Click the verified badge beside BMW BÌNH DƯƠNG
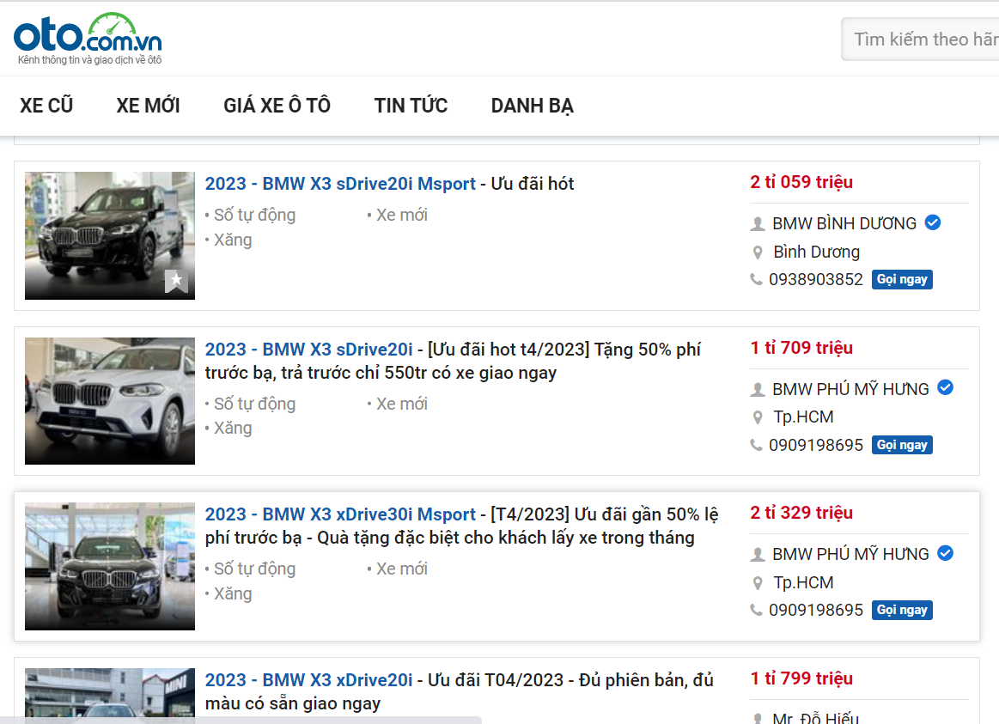 [932, 223]
